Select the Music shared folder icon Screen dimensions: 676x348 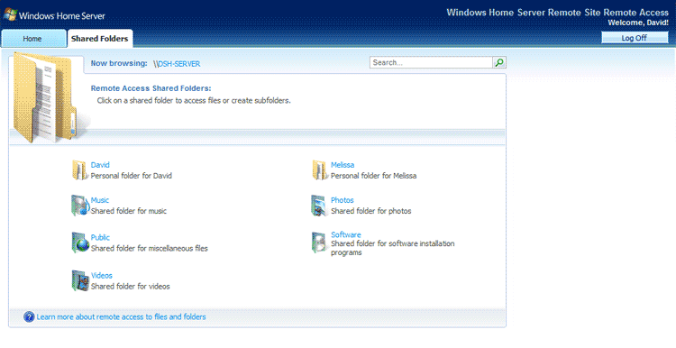(x=80, y=206)
